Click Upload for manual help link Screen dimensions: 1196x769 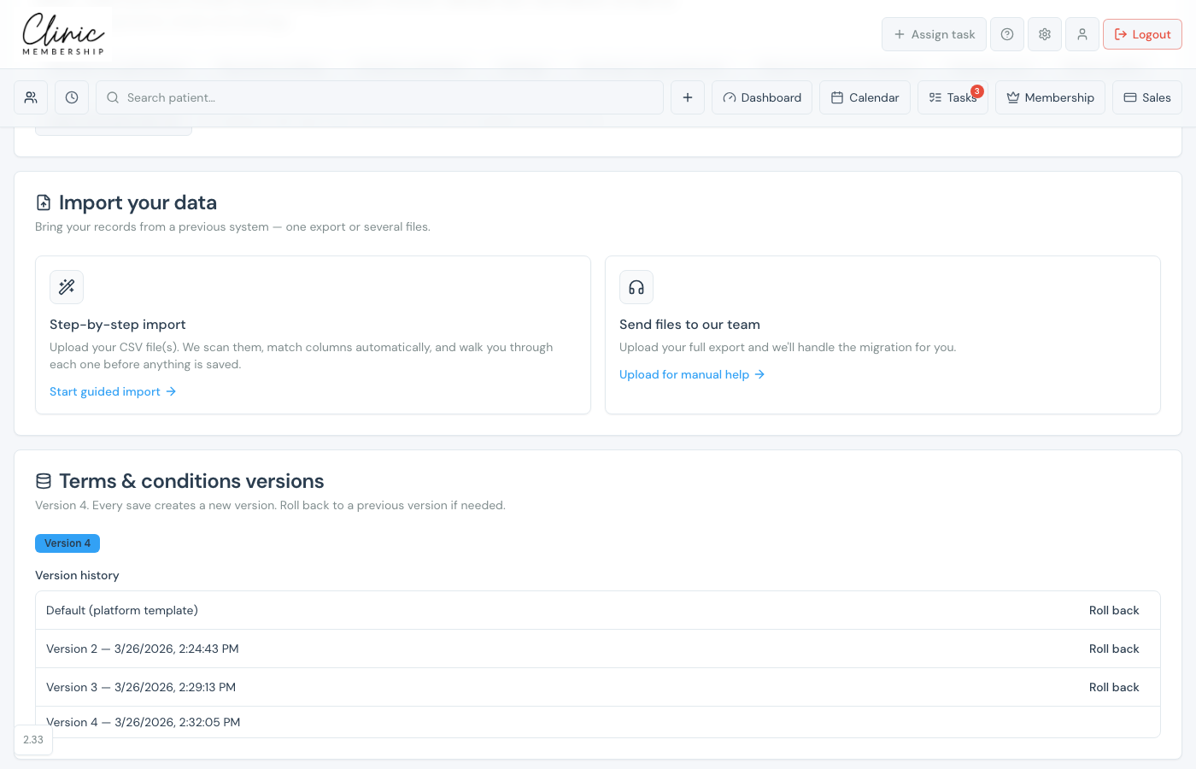[692, 374]
